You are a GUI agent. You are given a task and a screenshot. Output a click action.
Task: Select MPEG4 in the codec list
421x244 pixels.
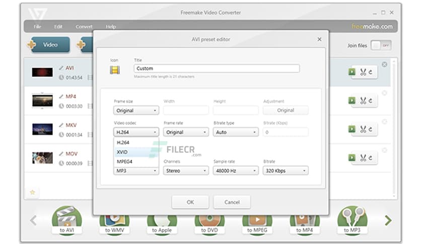136,161
